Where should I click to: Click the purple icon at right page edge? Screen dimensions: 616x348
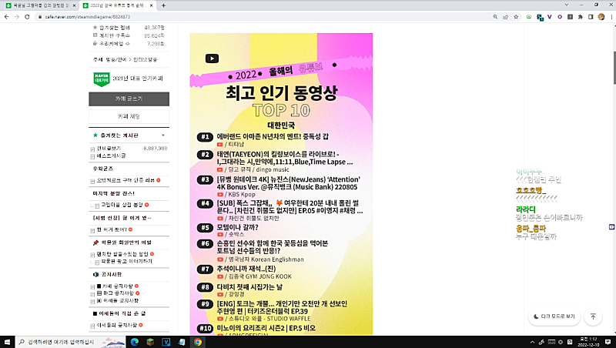pyautogui.click(x=611, y=227)
